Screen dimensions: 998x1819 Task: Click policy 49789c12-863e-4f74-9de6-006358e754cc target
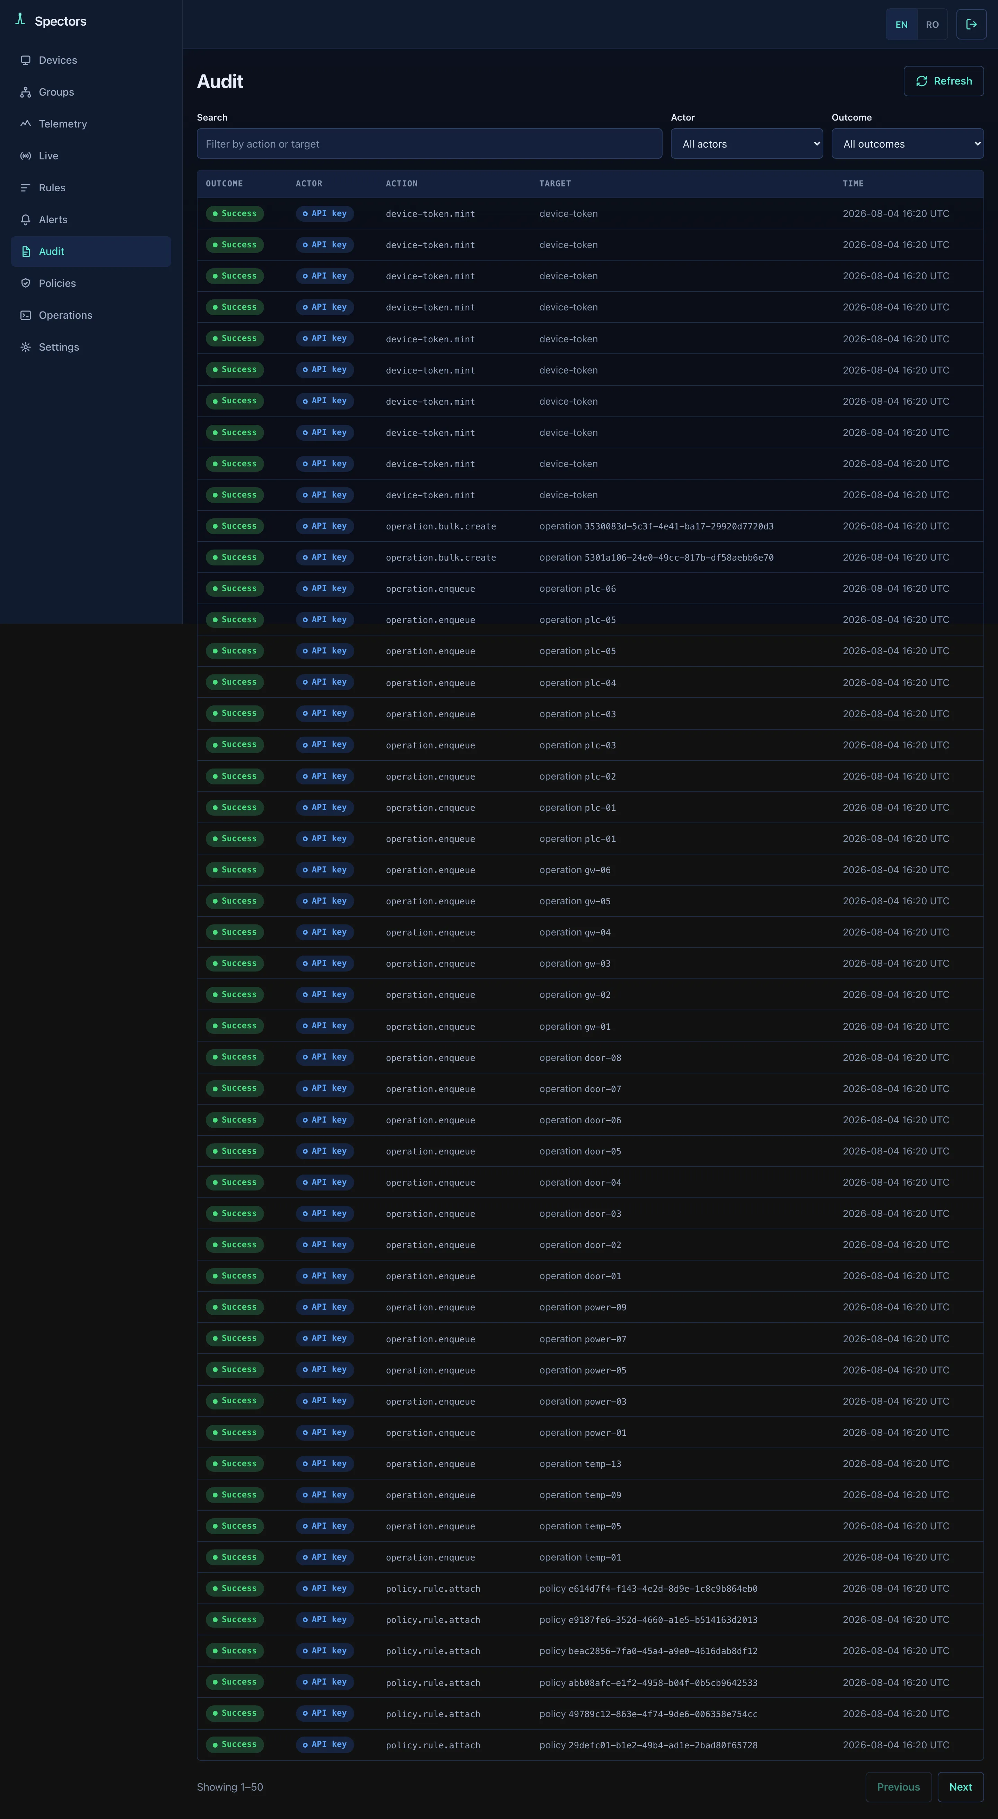[x=648, y=1713]
